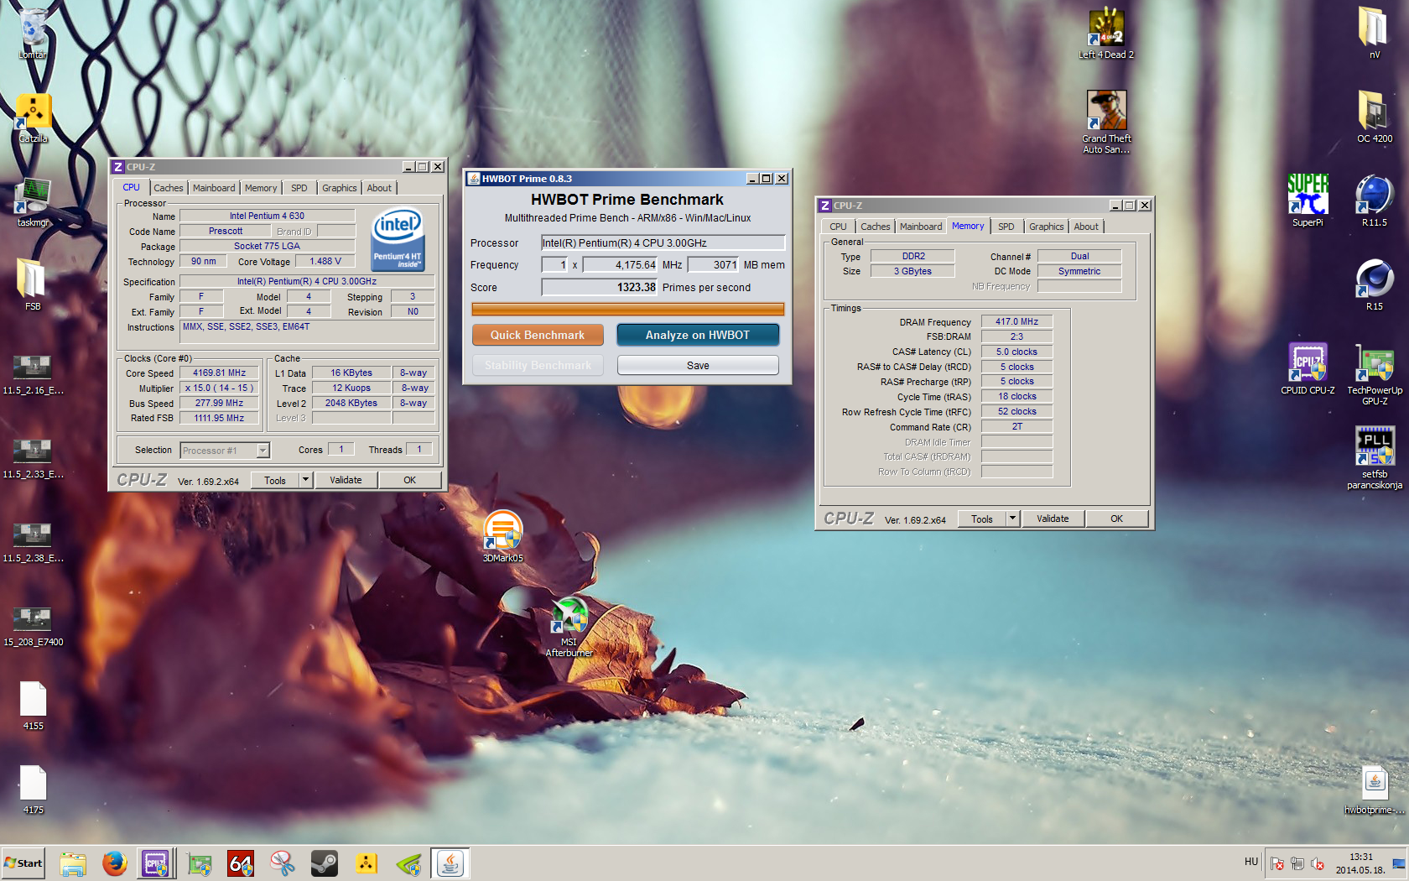Open the 11.5_2.38_E screenshot file
This screenshot has height=881, width=1409.
[33, 541]
